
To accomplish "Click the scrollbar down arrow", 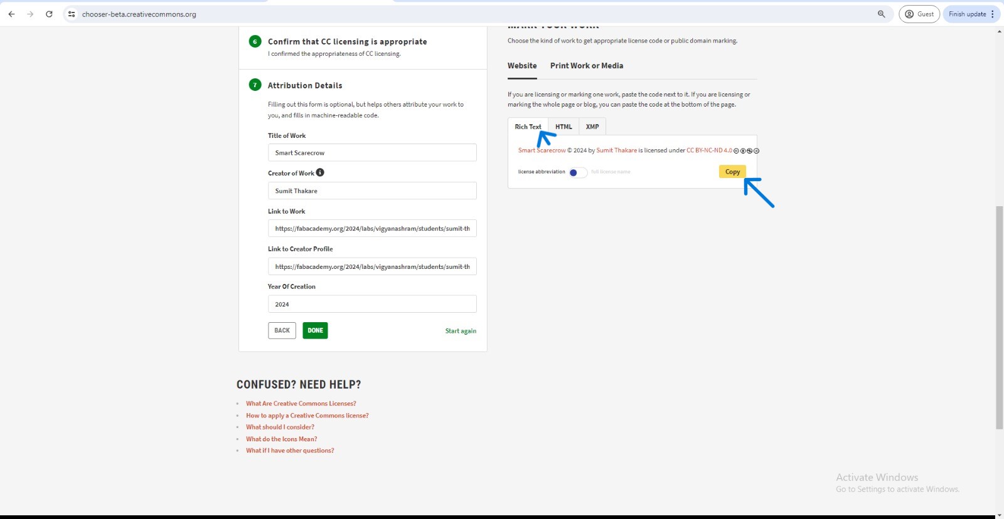I will tap(1000, 514).
